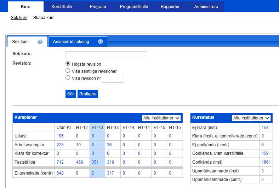Select Högsta revision radio button
279x188 pixels.
coord(68,64)
